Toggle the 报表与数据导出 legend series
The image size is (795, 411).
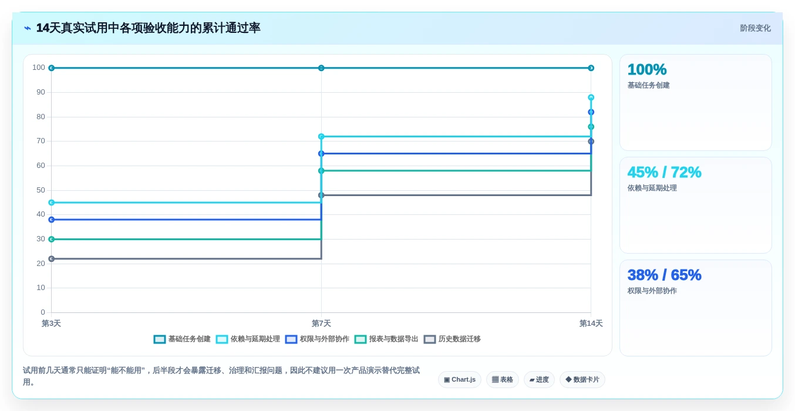click(x=386, y=339)
